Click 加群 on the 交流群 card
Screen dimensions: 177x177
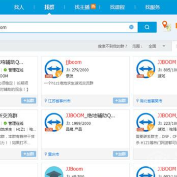coord(29,154)
